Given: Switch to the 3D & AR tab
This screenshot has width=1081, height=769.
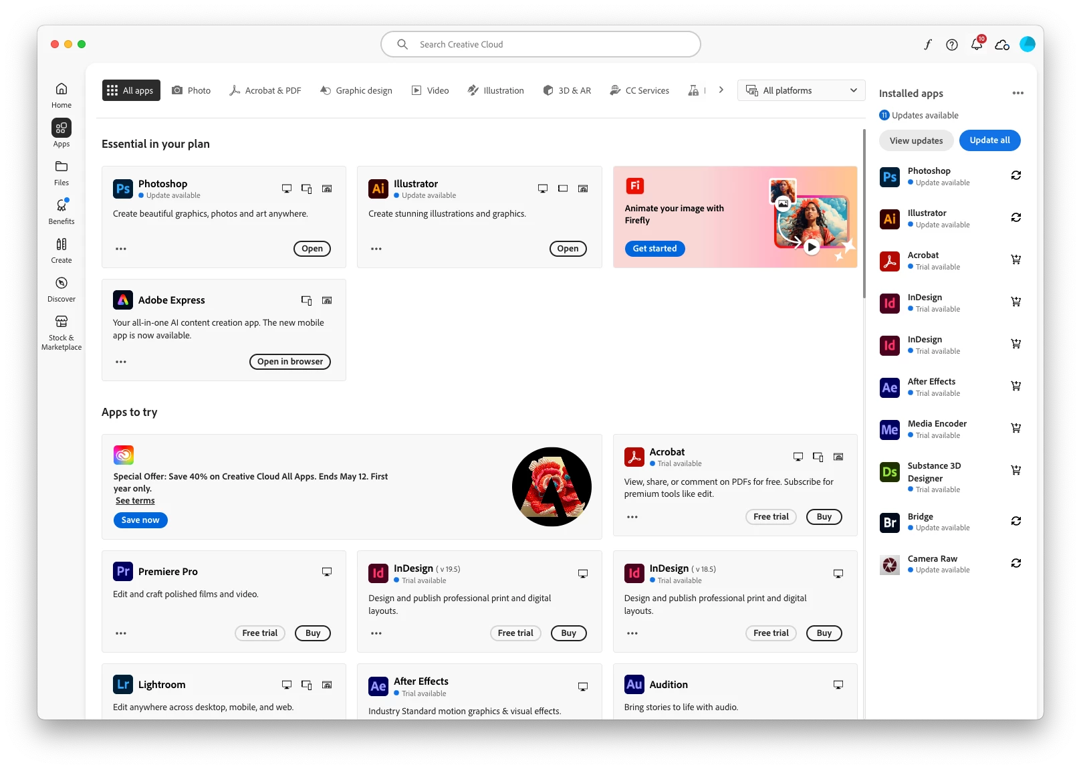Looking at the screenshot, I should (x=567, y=90).
